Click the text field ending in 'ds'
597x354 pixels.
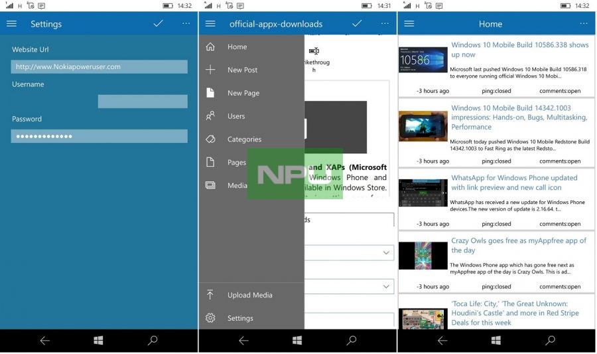[349, 220]
